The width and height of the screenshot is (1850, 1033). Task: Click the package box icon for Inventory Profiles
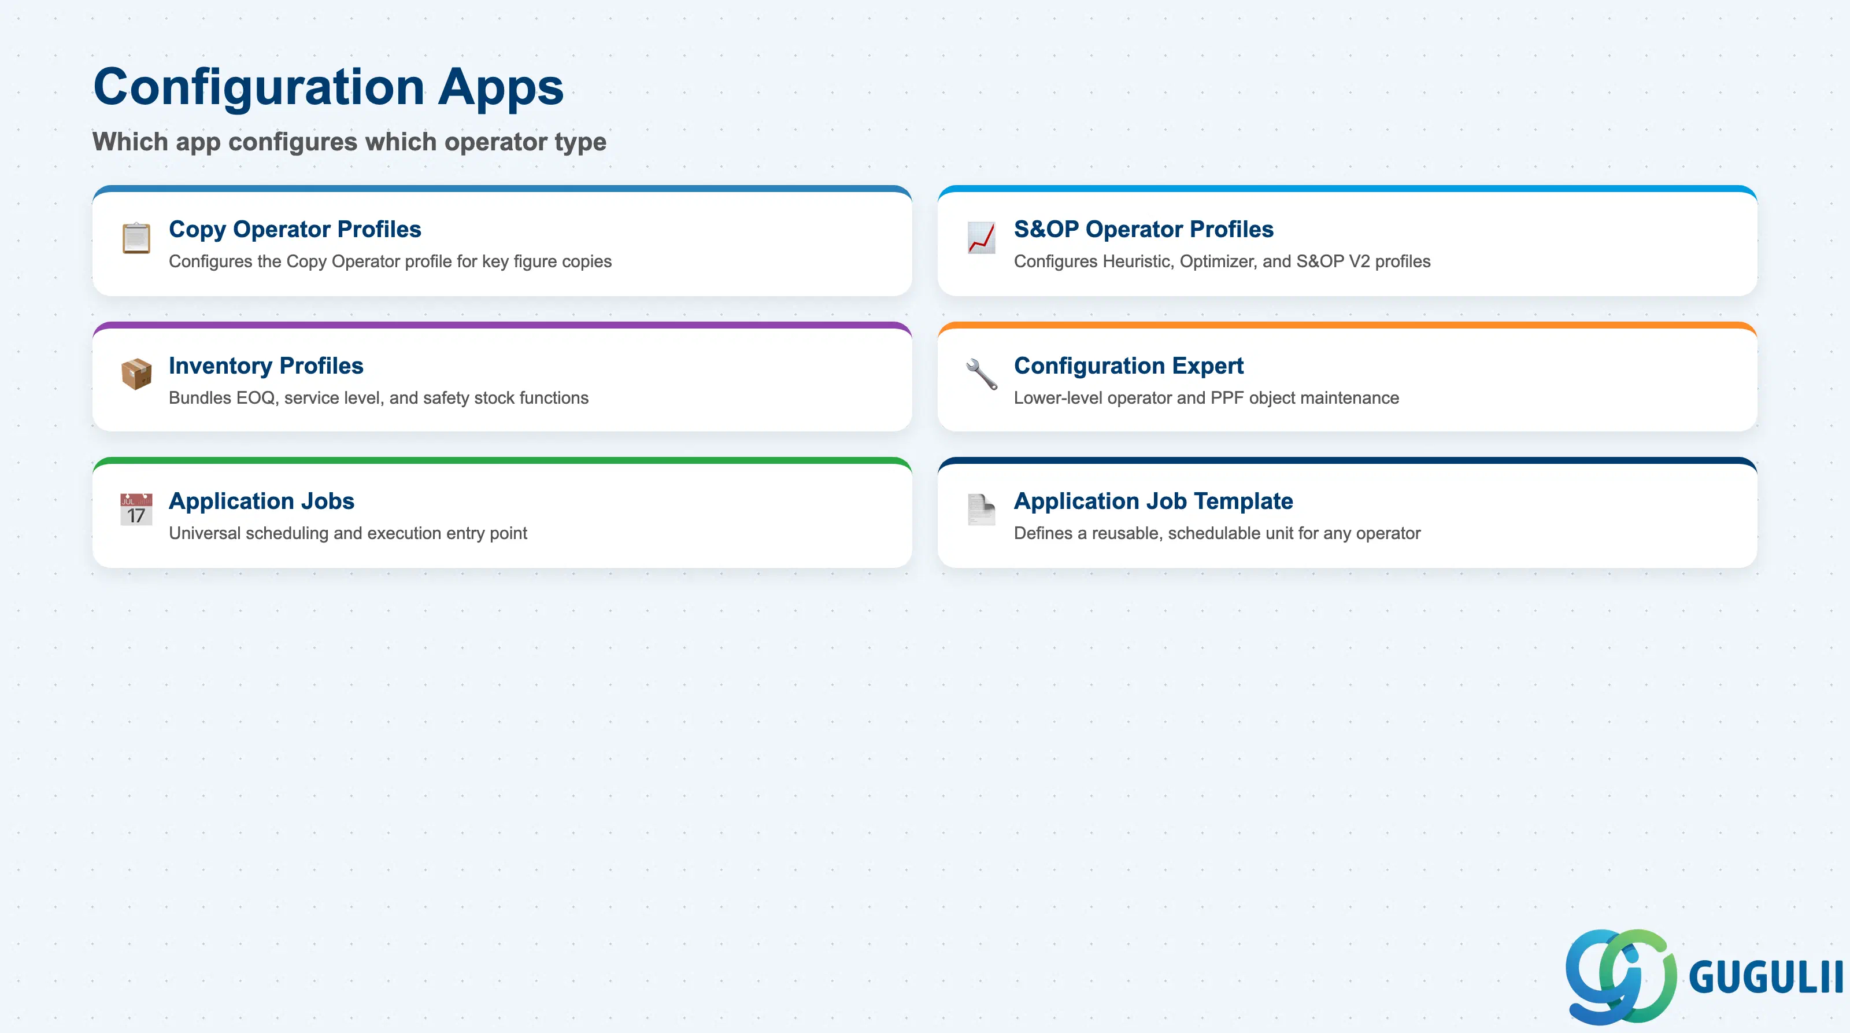pyautogui.click(x=136, y=374)
